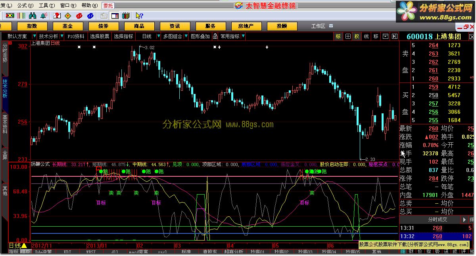Click the F10资料 button
476x256 pixels.
point(76,36)
